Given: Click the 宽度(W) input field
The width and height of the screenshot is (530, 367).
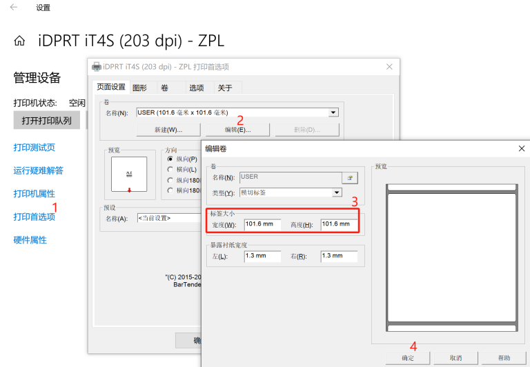Looking at the screenshot, I should point(262,224).
